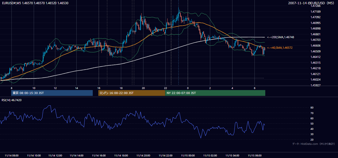Select the 東京 08:00-15:30 JST session bar

coord(52,93)
